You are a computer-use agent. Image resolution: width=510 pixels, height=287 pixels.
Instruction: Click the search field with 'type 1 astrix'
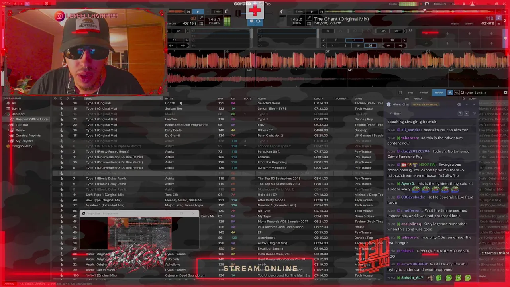click(x=483, y=92)
